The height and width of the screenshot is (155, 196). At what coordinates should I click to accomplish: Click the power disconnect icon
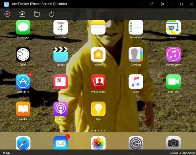point(51,14)
